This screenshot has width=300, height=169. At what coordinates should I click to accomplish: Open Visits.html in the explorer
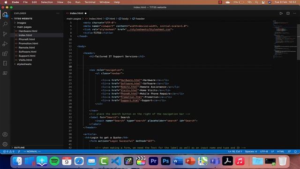pos(25,60)
